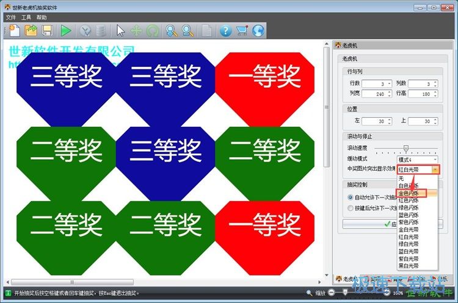Open a project with the folder icon
Screen dimensions: 458x303
(x=31, y=30)
